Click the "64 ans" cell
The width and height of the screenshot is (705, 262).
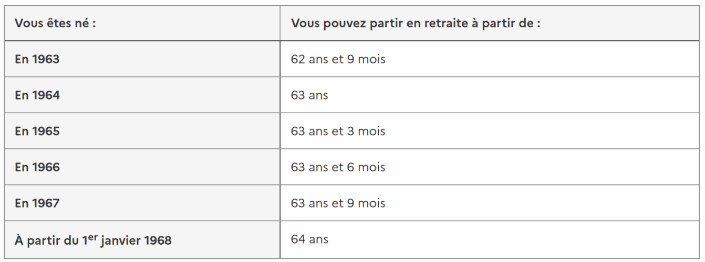[x=309, y=239]
